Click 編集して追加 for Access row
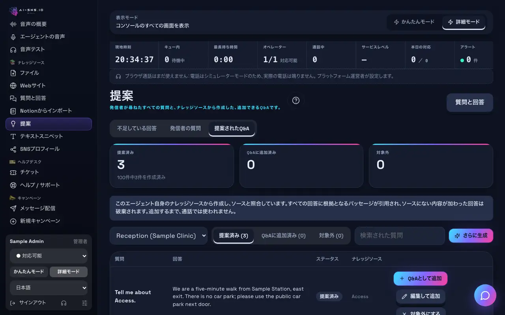 click(421, 296)
